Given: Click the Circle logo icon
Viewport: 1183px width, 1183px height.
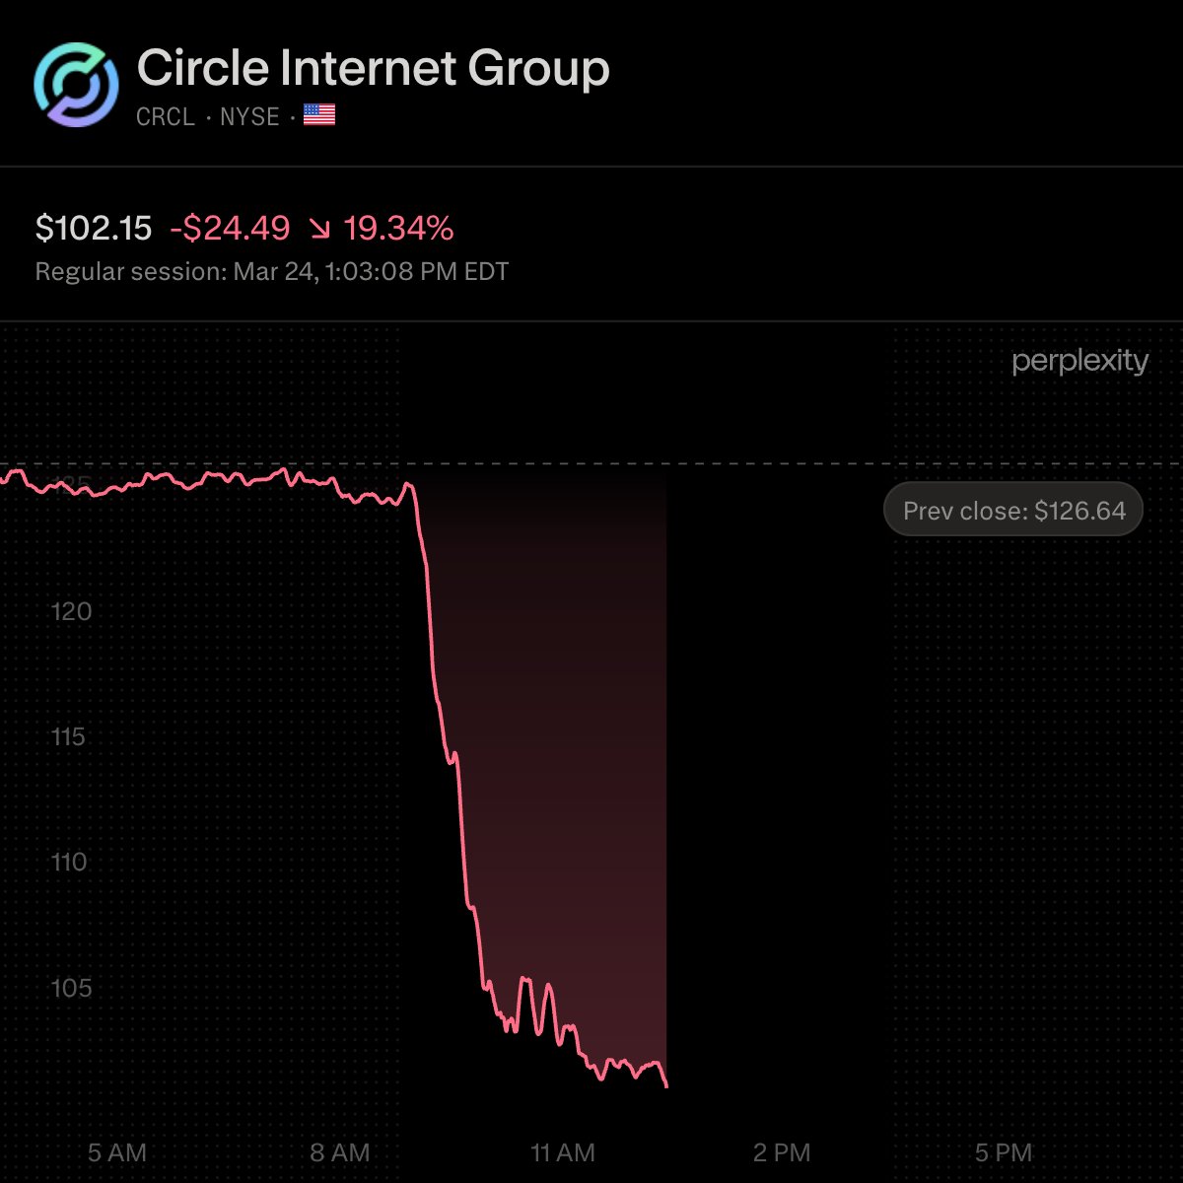Looking at the screenshot, I should pos(76,85).
